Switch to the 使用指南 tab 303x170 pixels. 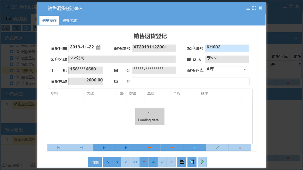70,20
